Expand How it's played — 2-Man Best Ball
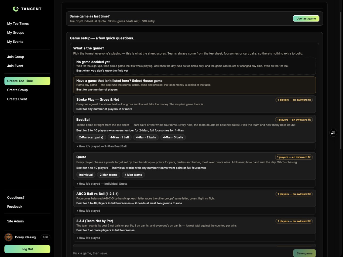 click(x=102, y=146)
